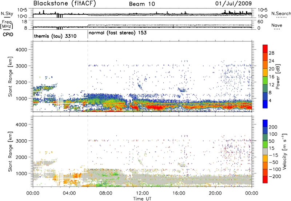Pick the velocity swatch between 100 and 200

pyautogui.click(x=265, y=131)
